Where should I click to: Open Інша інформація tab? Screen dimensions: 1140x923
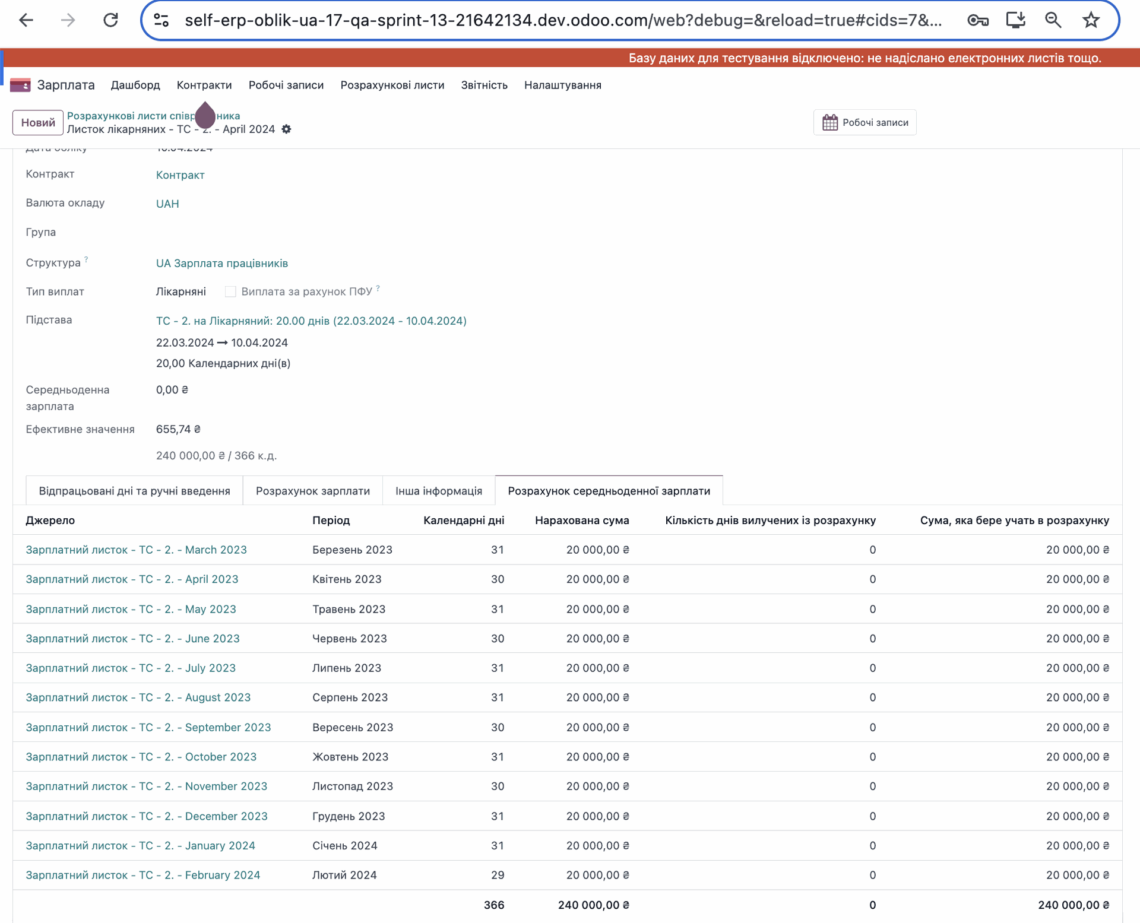438,491
